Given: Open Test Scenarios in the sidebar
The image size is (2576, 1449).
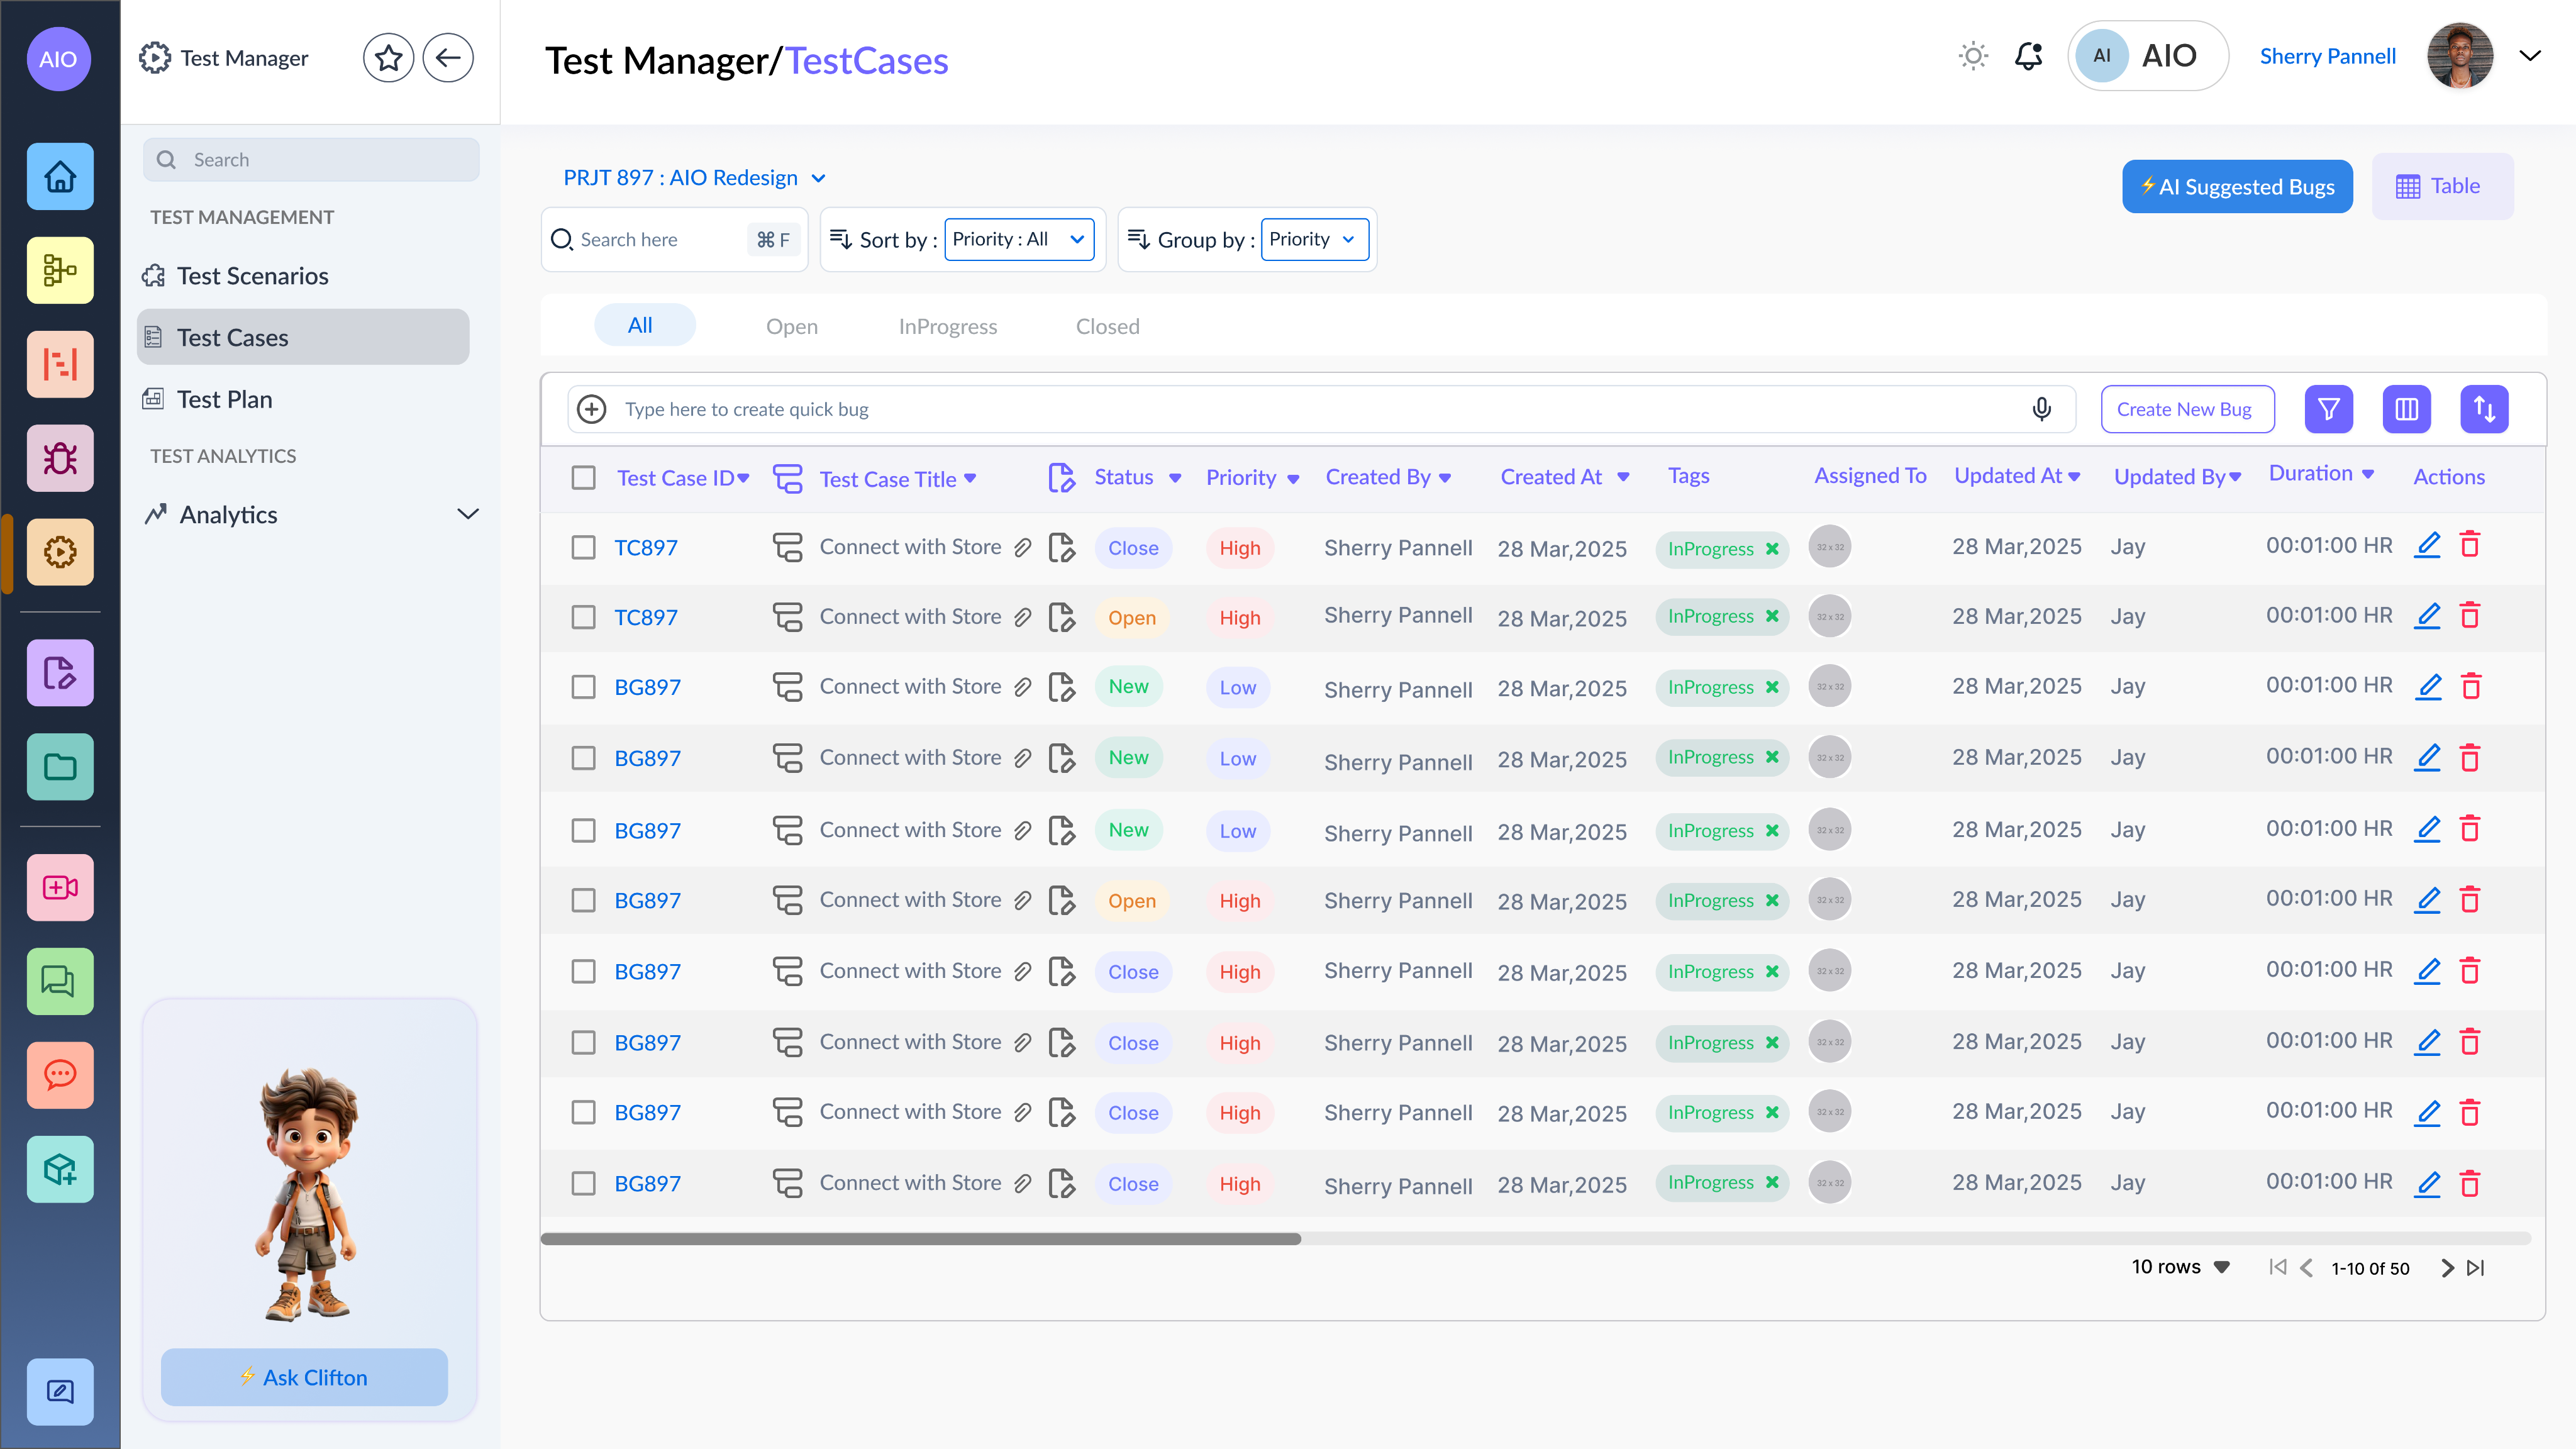Looking at the screenshot, I should [x=252, y=276].
